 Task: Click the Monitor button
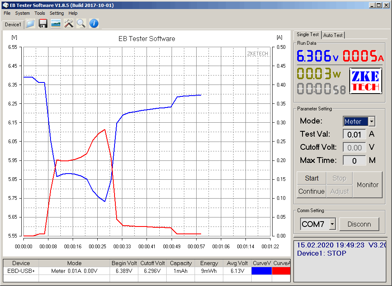(367, 185)
